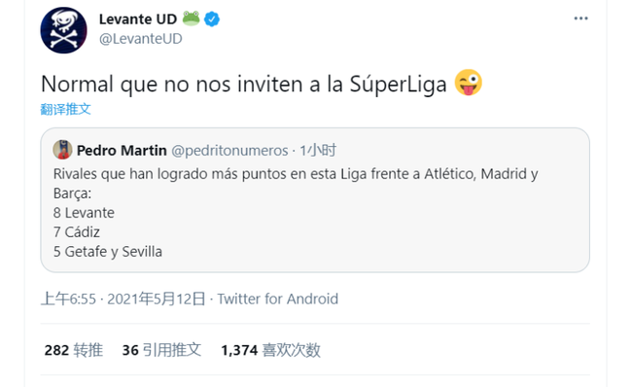Click the 上午6:55 · 2021年5月12日 timestamp
632x387 pixels.
(x=123, y=299)
